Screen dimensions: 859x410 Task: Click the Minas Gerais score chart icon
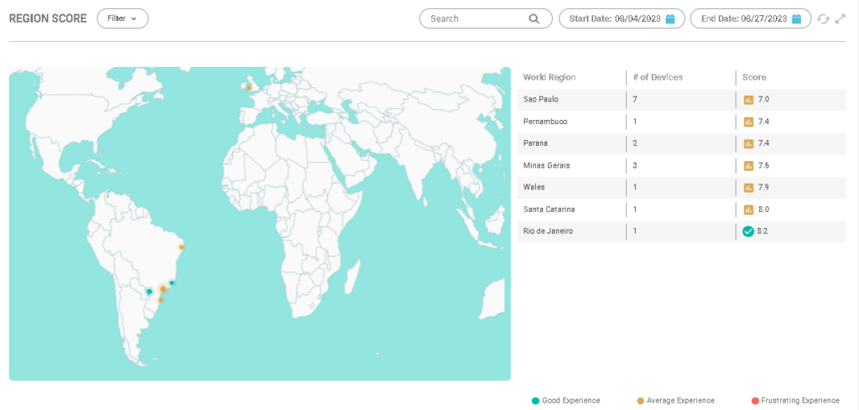pos(748,165)
